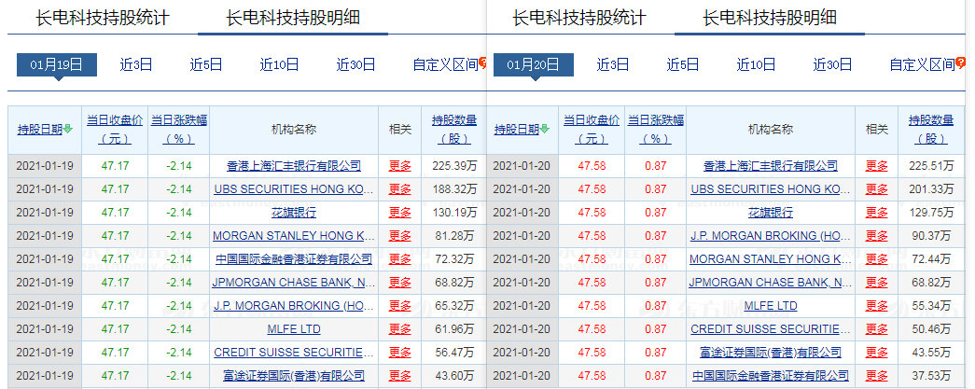Image resolution: width=975 pixels, height=389 pixels.
Task: Sort right table by 当日涨跌幅 header
Action: point(656,130)
